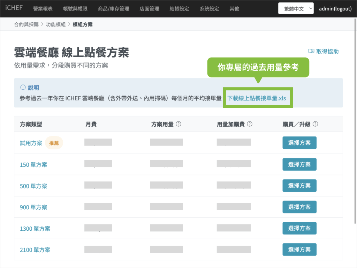Image resolution: width=357 pixels, height=268 pixels.
Task: Download the 下載線上點餐接單量.xls file
Action: coord(257,98)
